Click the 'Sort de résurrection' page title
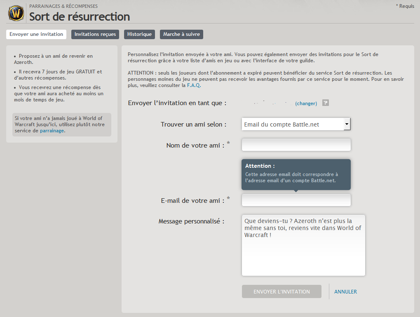 pyautogui.click(x=80, y=16)
